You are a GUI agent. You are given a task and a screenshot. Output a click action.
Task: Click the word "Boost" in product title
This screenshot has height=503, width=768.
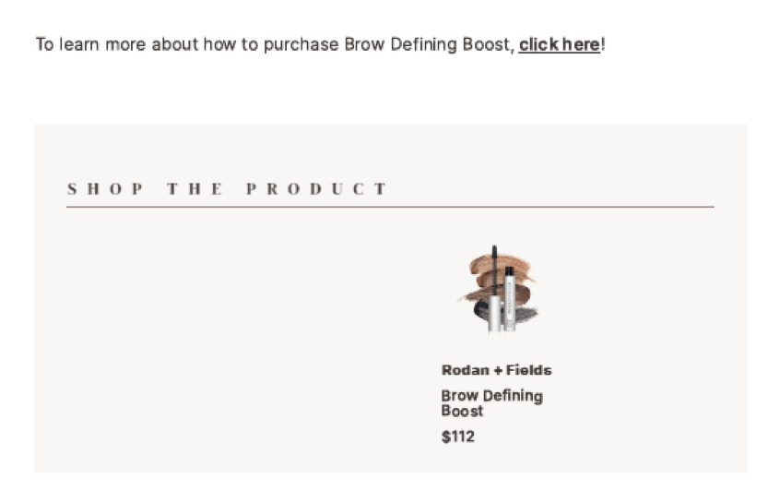point(462,412)
